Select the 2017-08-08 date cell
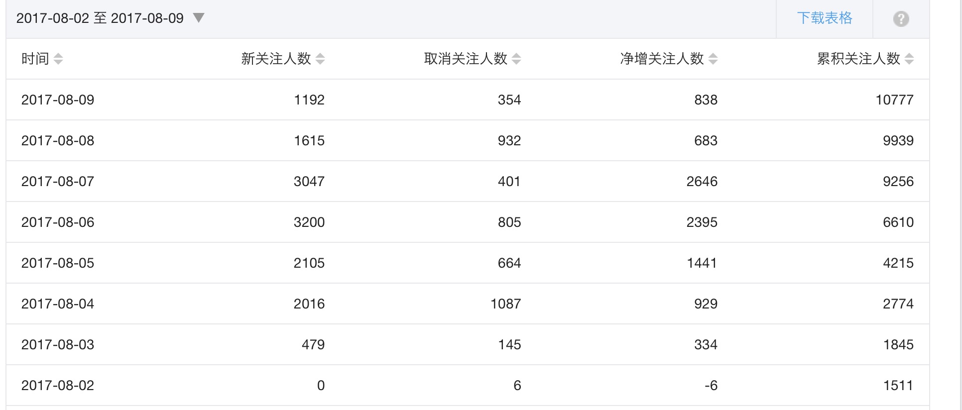This screenshot has width=962, height=410. [x=58, y=140]
